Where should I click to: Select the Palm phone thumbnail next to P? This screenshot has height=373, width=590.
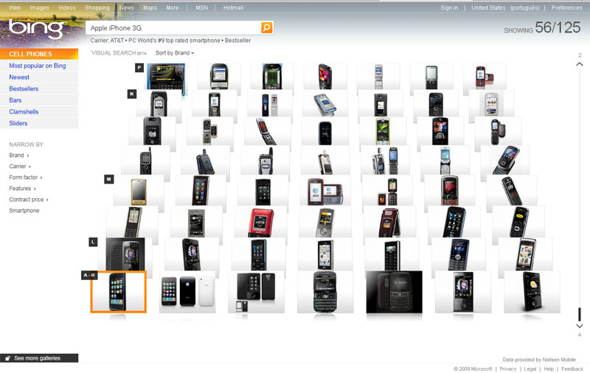point(166,77)
